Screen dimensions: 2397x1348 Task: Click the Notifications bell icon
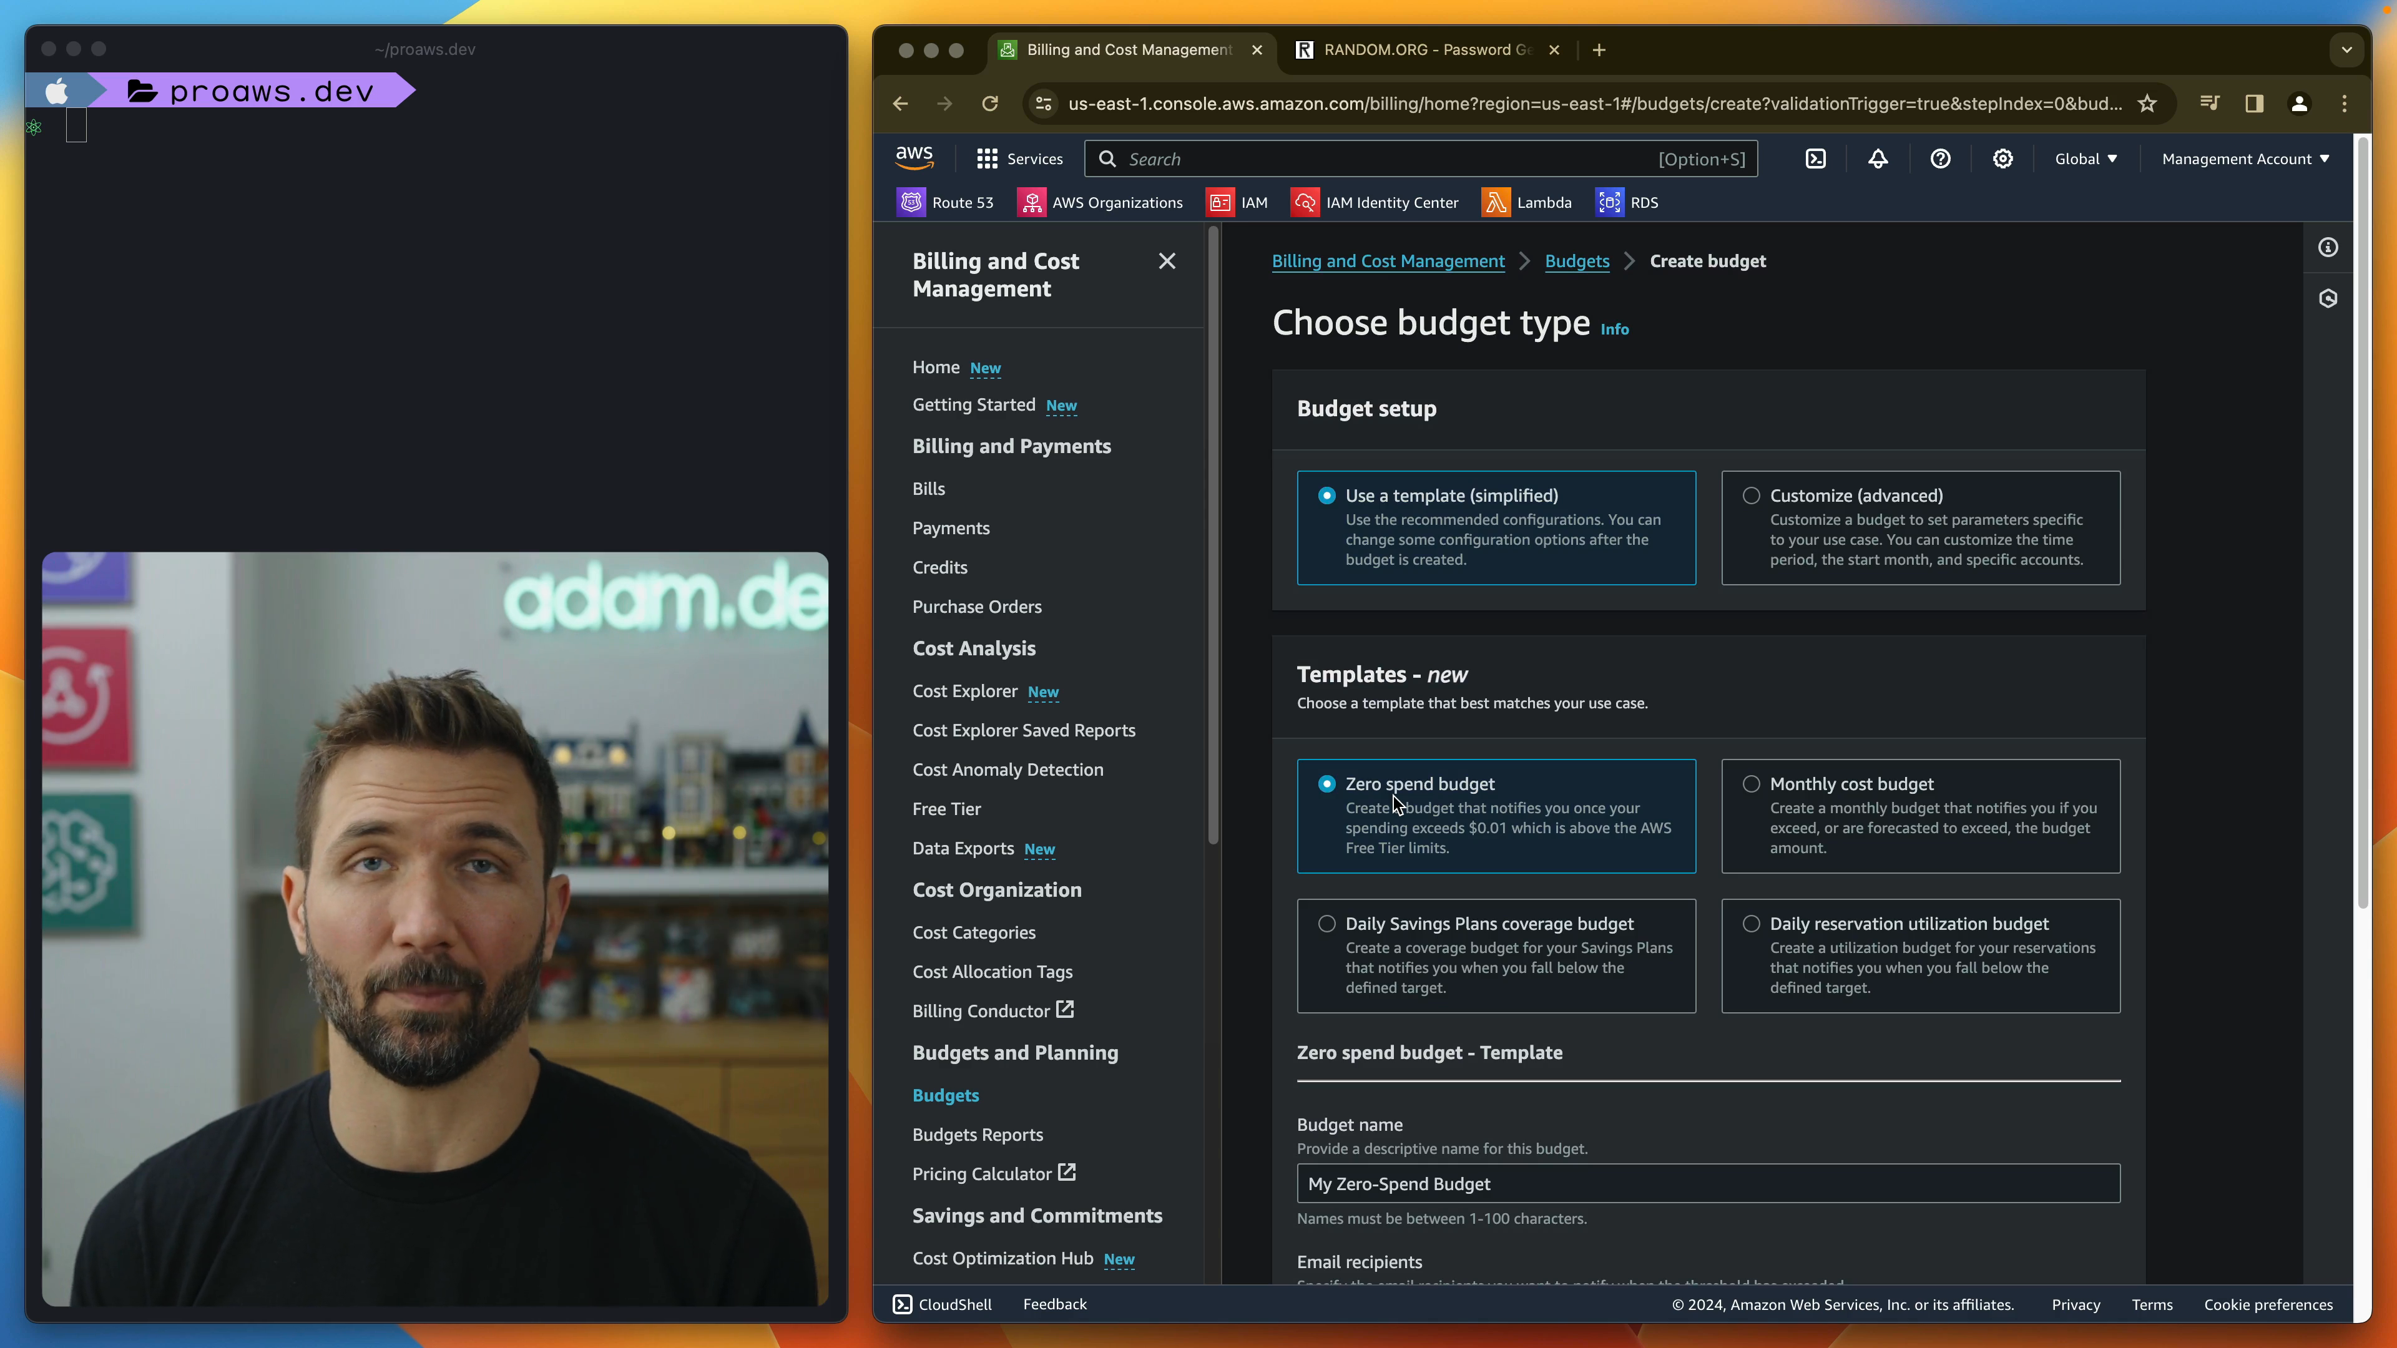[1878, 158]
